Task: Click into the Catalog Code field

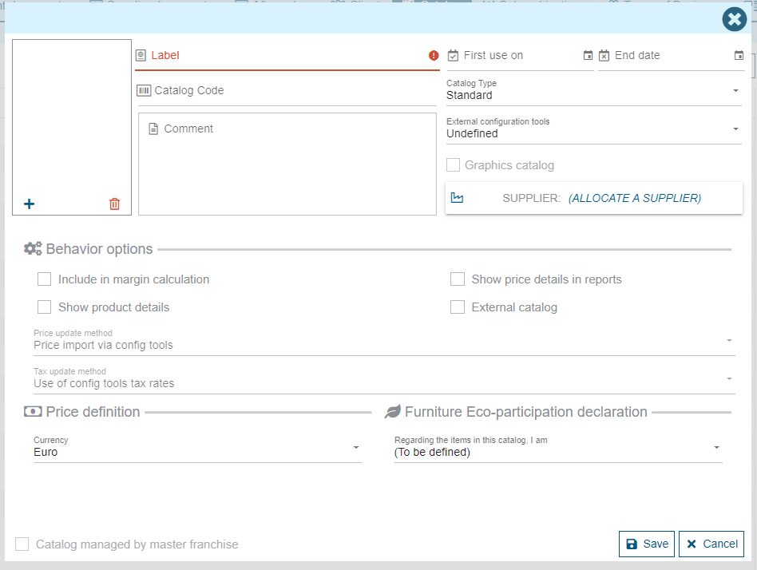Action: click(287, 91)
